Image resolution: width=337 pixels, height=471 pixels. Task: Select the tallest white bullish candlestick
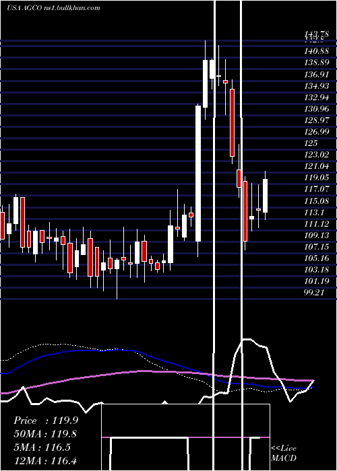pos(198,174)
